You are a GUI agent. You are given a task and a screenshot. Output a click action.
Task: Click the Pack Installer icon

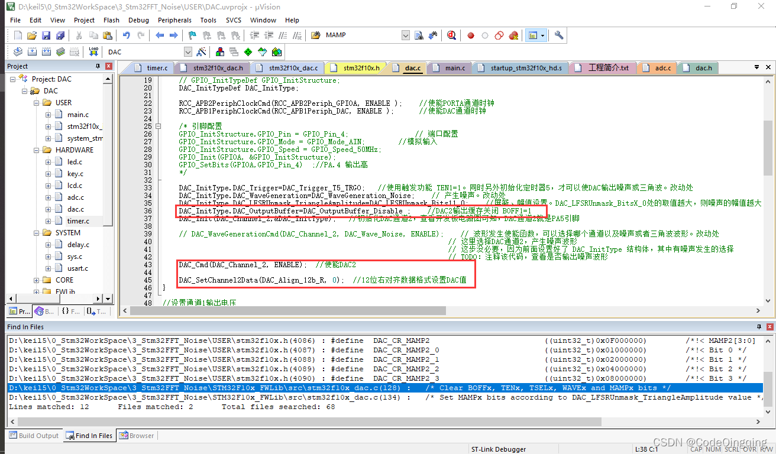(x=276, y=52)
